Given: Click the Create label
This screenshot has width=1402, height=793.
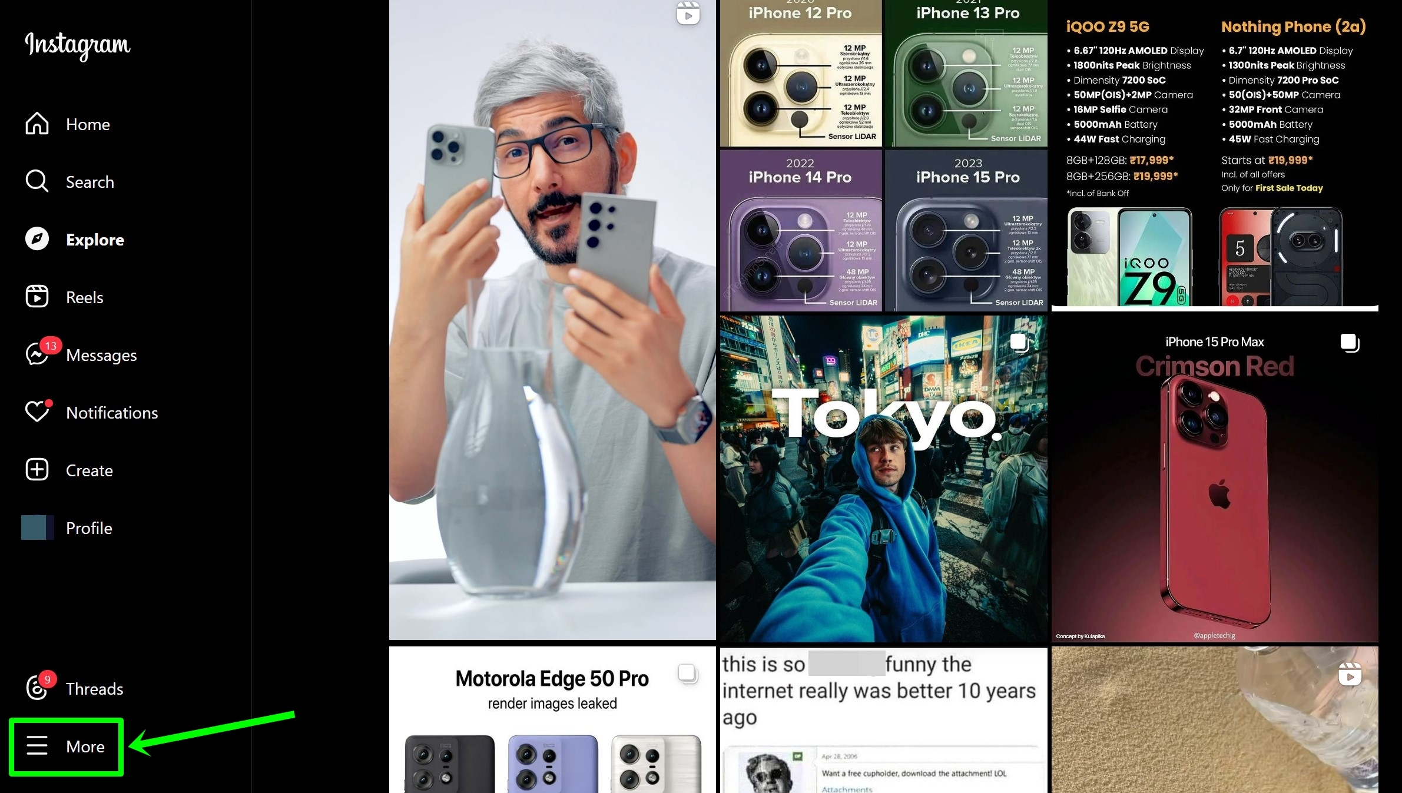Looking at the screenshot, I should click(90, 470).
